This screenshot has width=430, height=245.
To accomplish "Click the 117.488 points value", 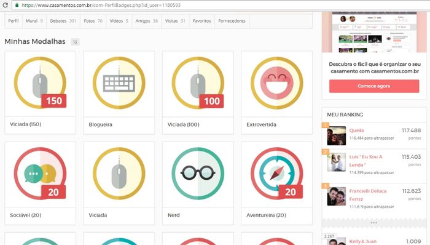I will point(411,131).
